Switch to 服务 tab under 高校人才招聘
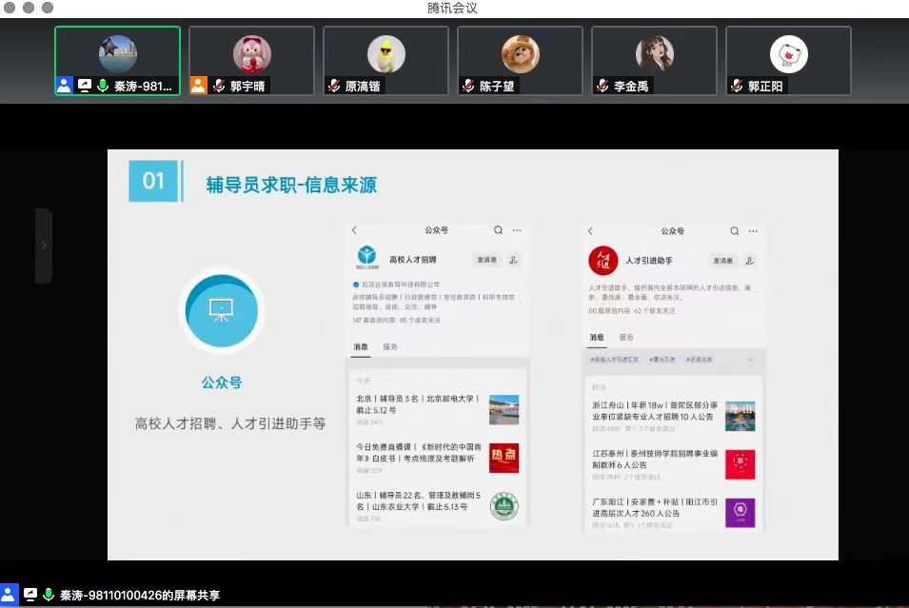 pyautogui.click(x=390, y=347)
